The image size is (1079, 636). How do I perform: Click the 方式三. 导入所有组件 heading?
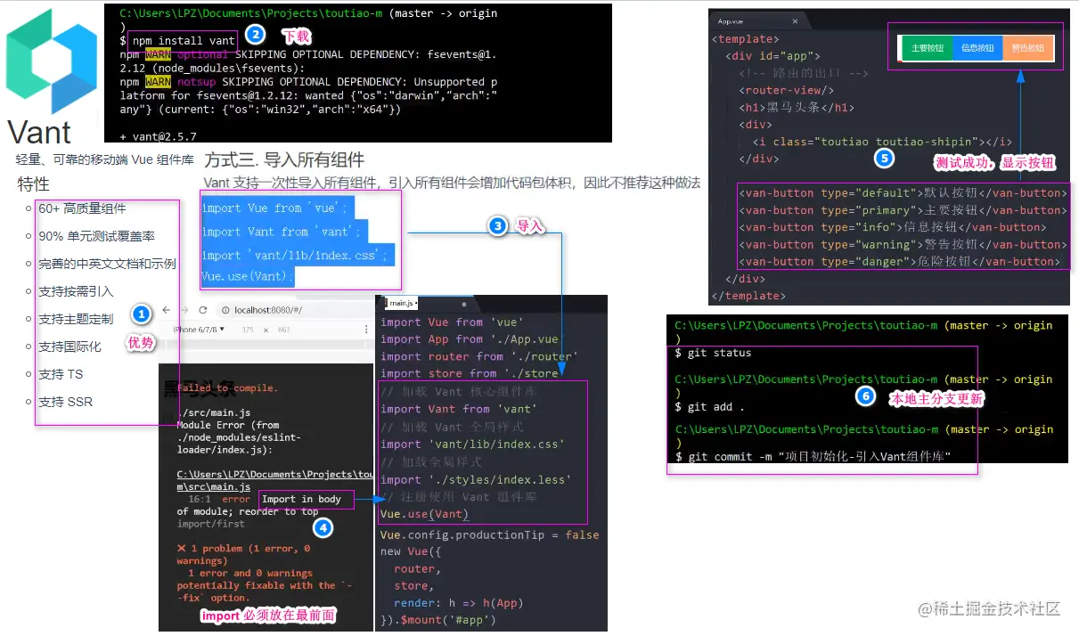click(x=284, y=160)
